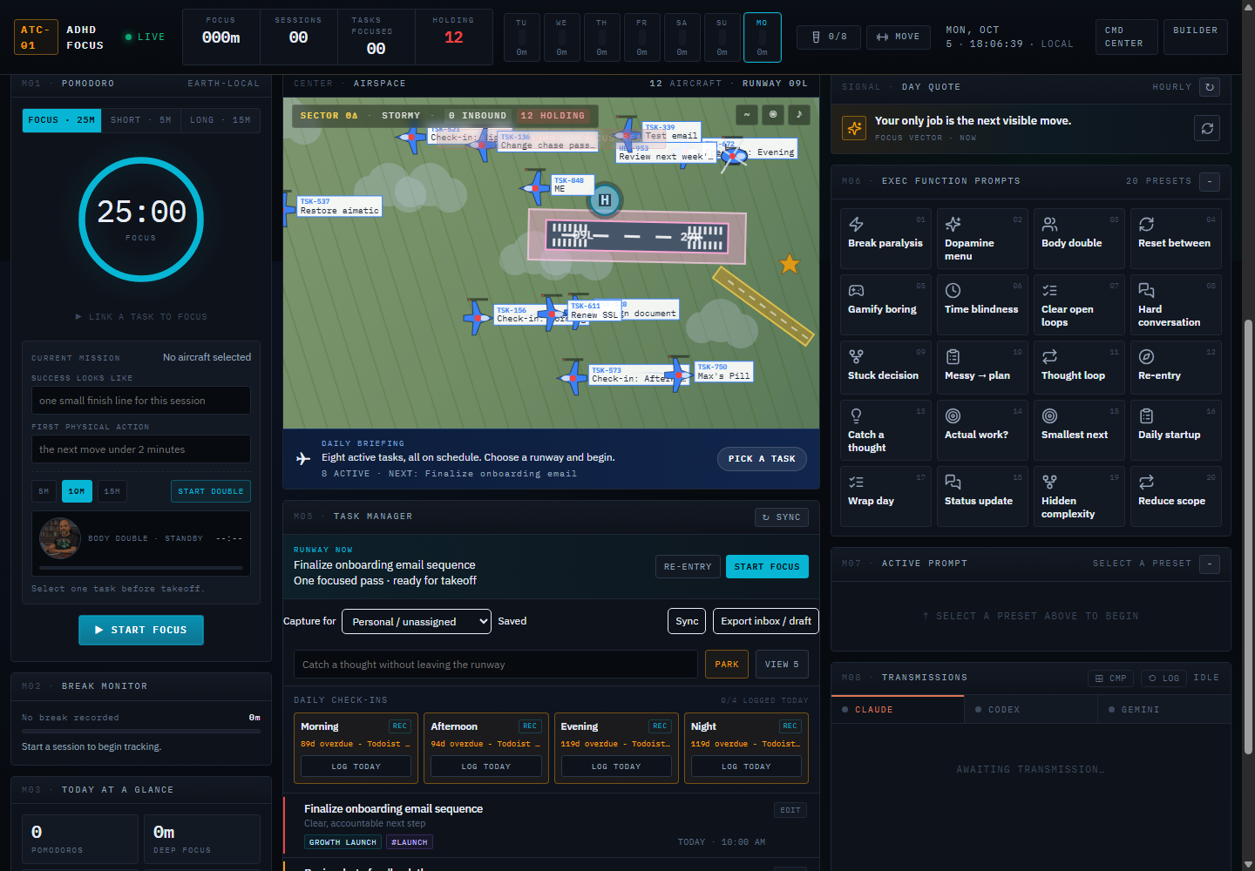Click the water glass 0/8 tracker
This screenshot has height=871, width=1255.
click(x=829, y=37)
